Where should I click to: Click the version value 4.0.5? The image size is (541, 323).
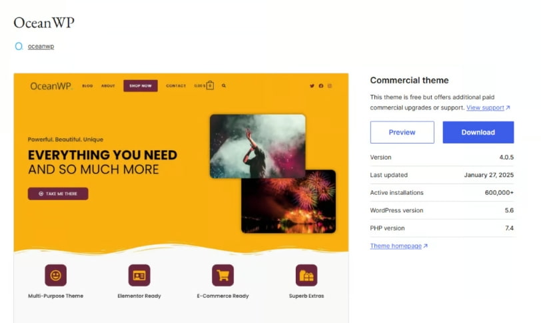coord(506,157)
